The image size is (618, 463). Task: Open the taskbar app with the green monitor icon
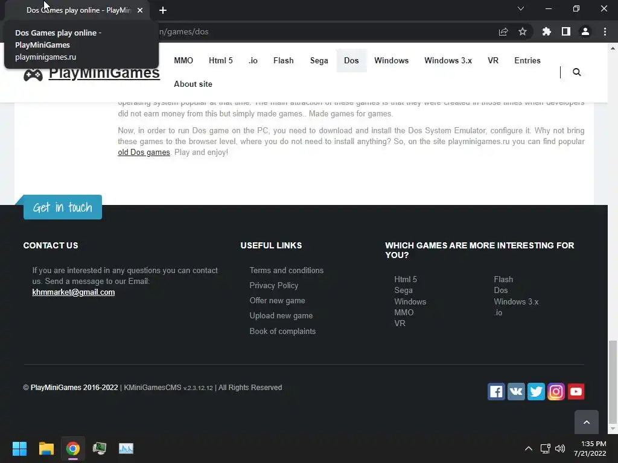coord(100,449)
